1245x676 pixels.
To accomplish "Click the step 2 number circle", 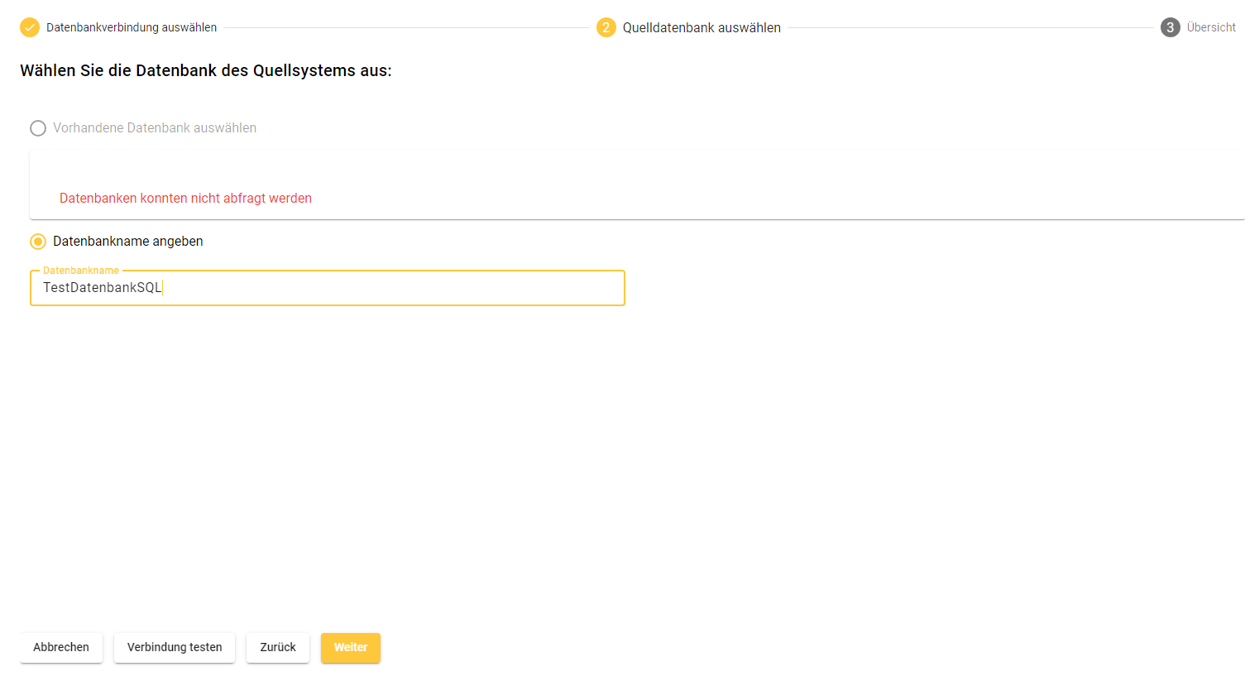I will 606,27.
